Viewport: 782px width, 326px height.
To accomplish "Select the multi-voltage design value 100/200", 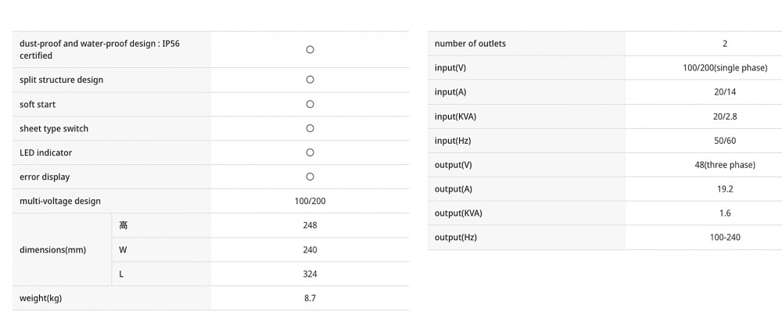I will [x=310, y=202].
